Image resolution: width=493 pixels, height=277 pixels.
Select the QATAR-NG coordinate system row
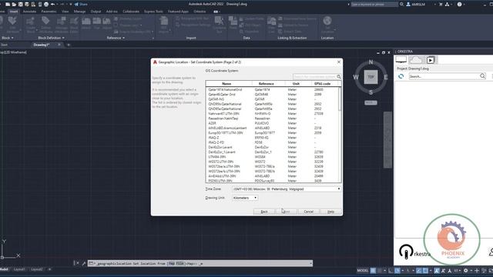272,99
